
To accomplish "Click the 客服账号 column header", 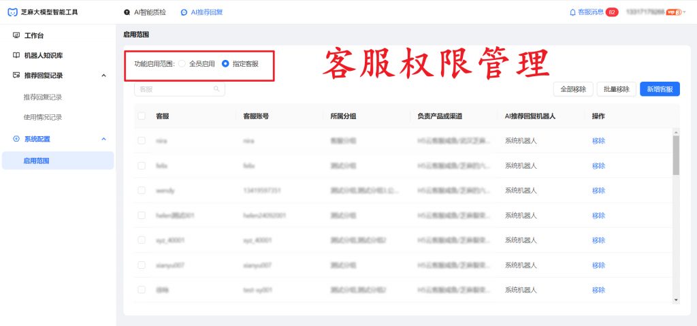I will click(256, 116).
